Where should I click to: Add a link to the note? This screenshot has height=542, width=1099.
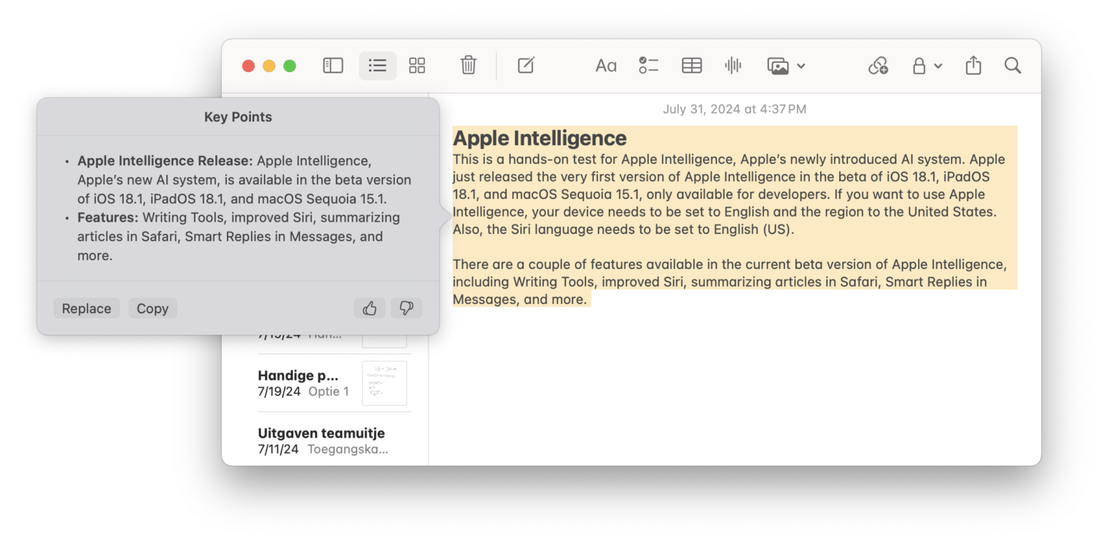pyautogui.click(x=878, y=65)
